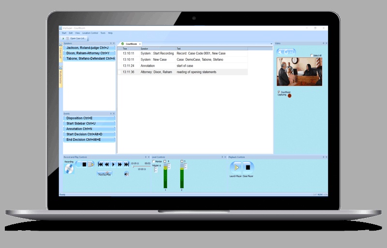Click the video refresh icon

286,52
